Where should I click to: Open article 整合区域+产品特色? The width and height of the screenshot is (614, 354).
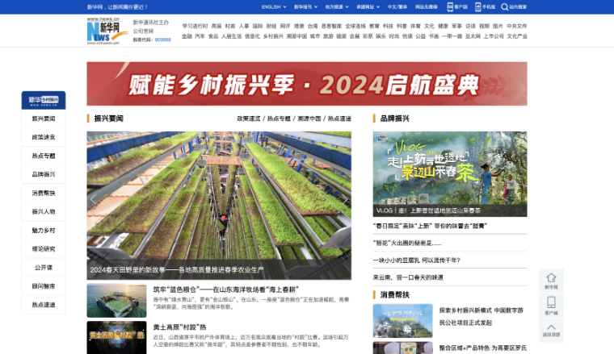[483, 348]
